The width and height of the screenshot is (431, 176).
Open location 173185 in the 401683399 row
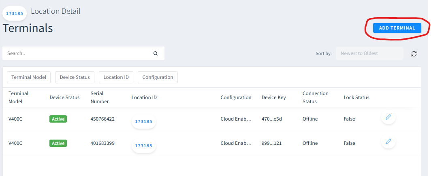pyautogui.click(x=144, y=146)
